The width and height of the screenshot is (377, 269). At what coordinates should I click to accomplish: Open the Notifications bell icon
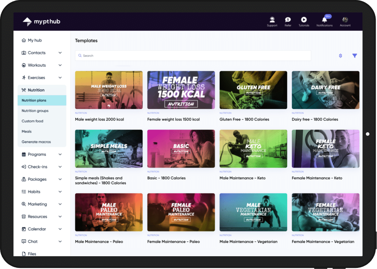324,20
